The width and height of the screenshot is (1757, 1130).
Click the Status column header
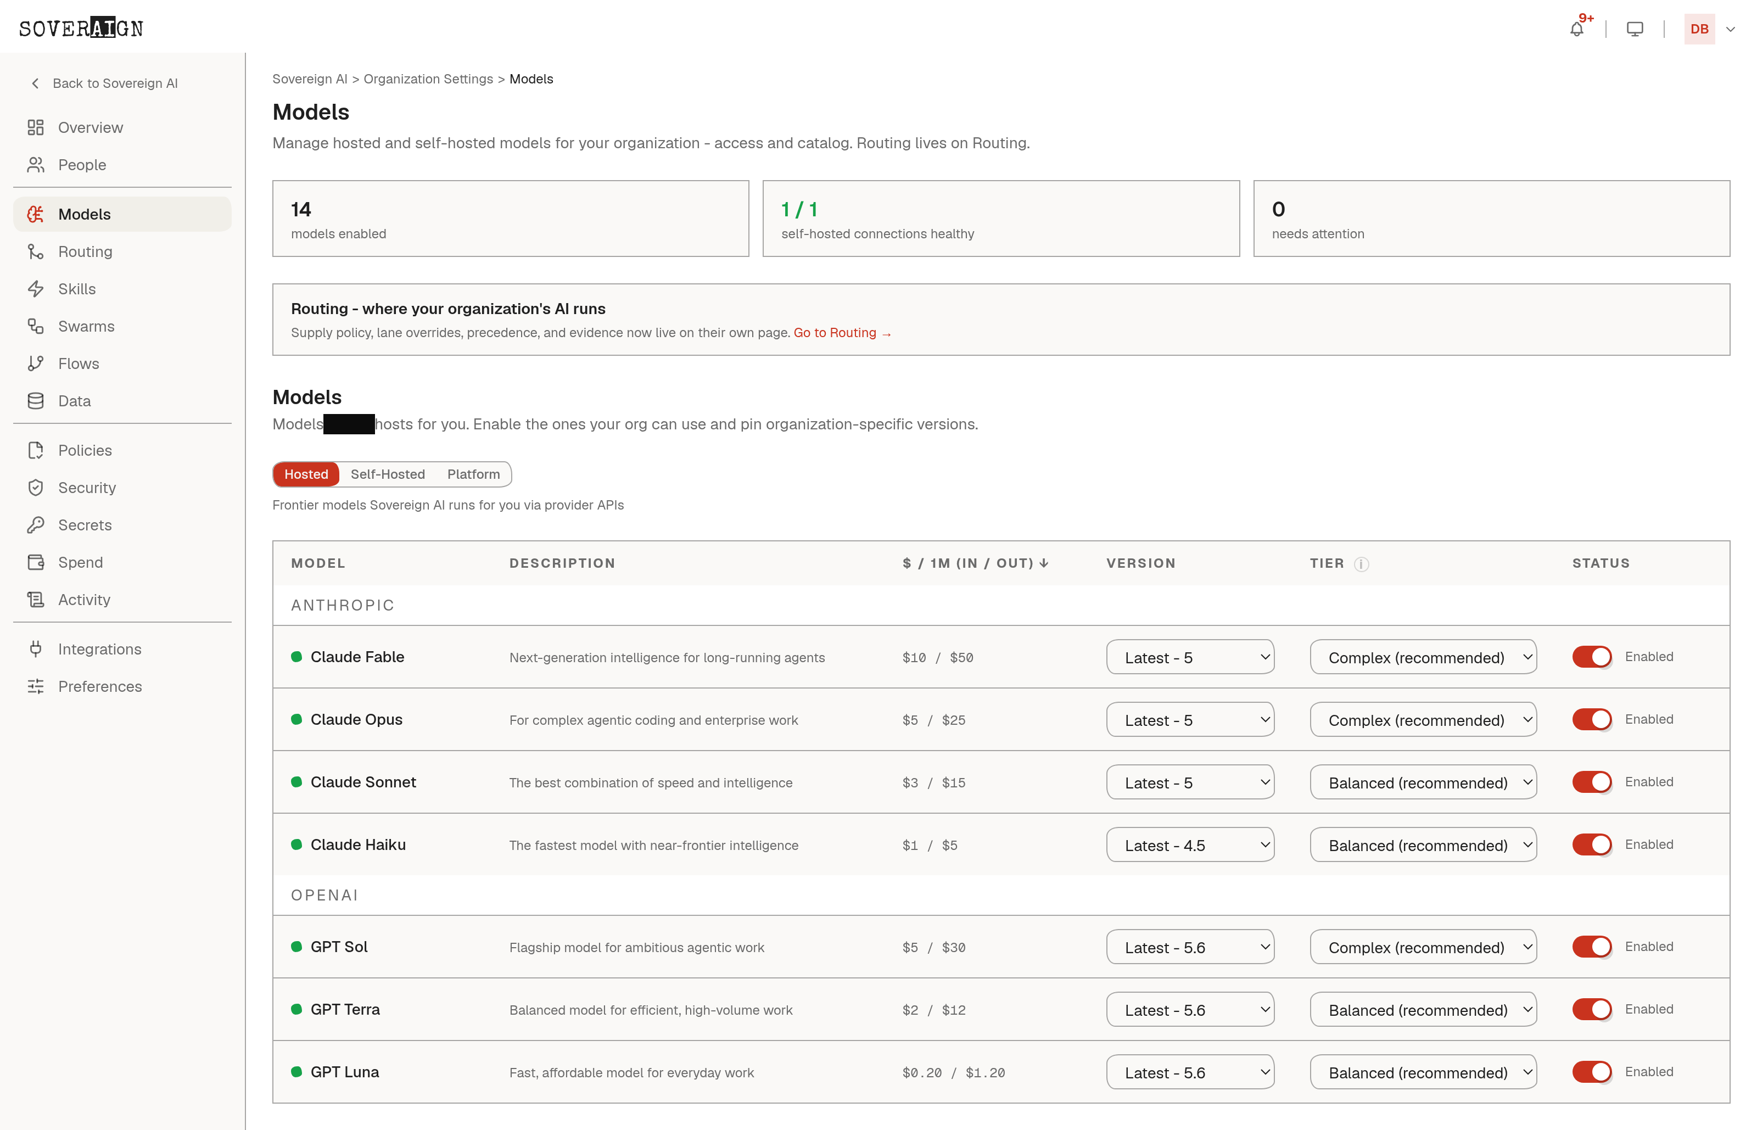pyautogui.click(x=1601, y=563)
